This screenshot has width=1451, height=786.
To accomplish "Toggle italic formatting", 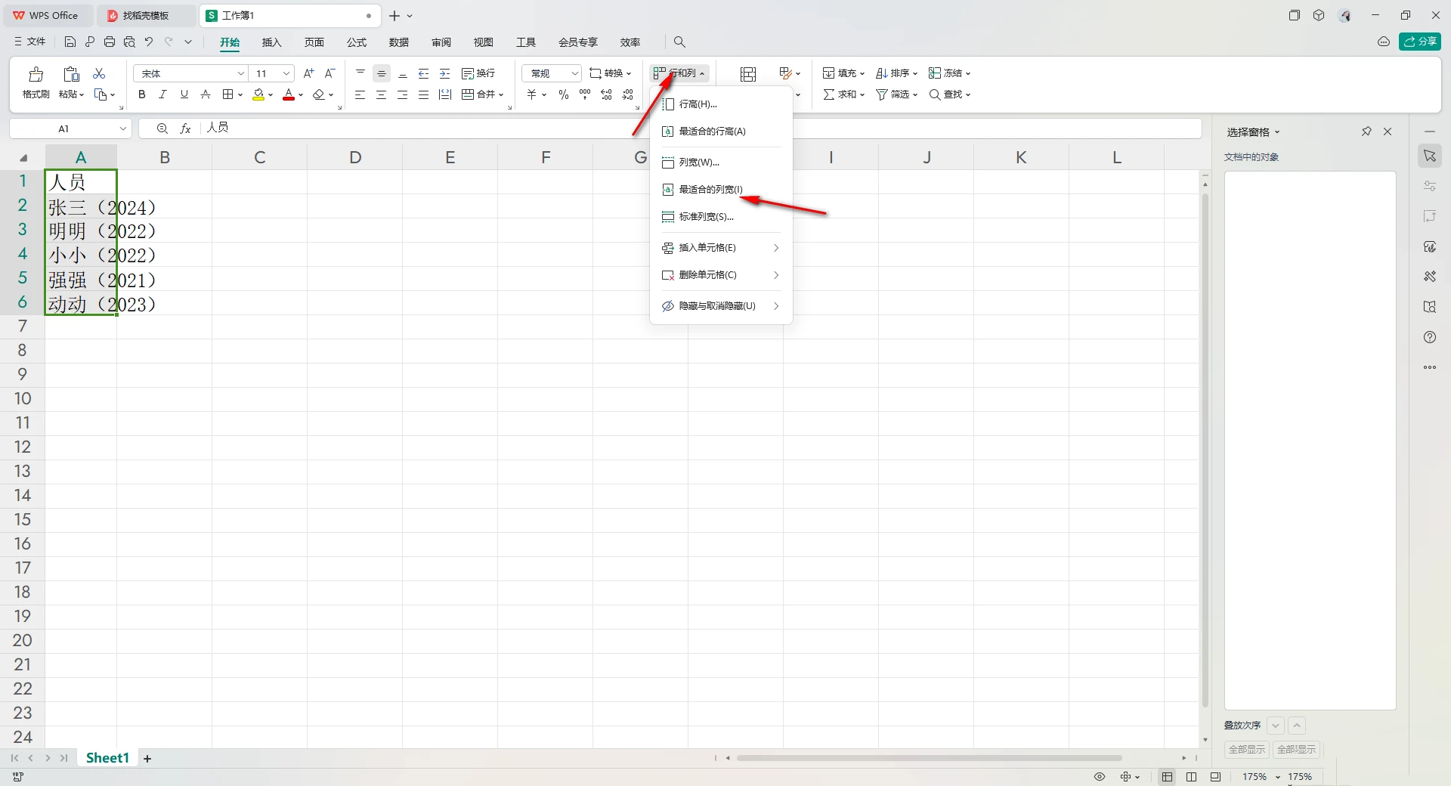I will [x=162, y=94].
